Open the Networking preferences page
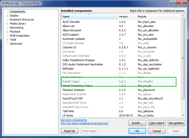This screenshot has width=189, height=138. (x=17, y=28)
